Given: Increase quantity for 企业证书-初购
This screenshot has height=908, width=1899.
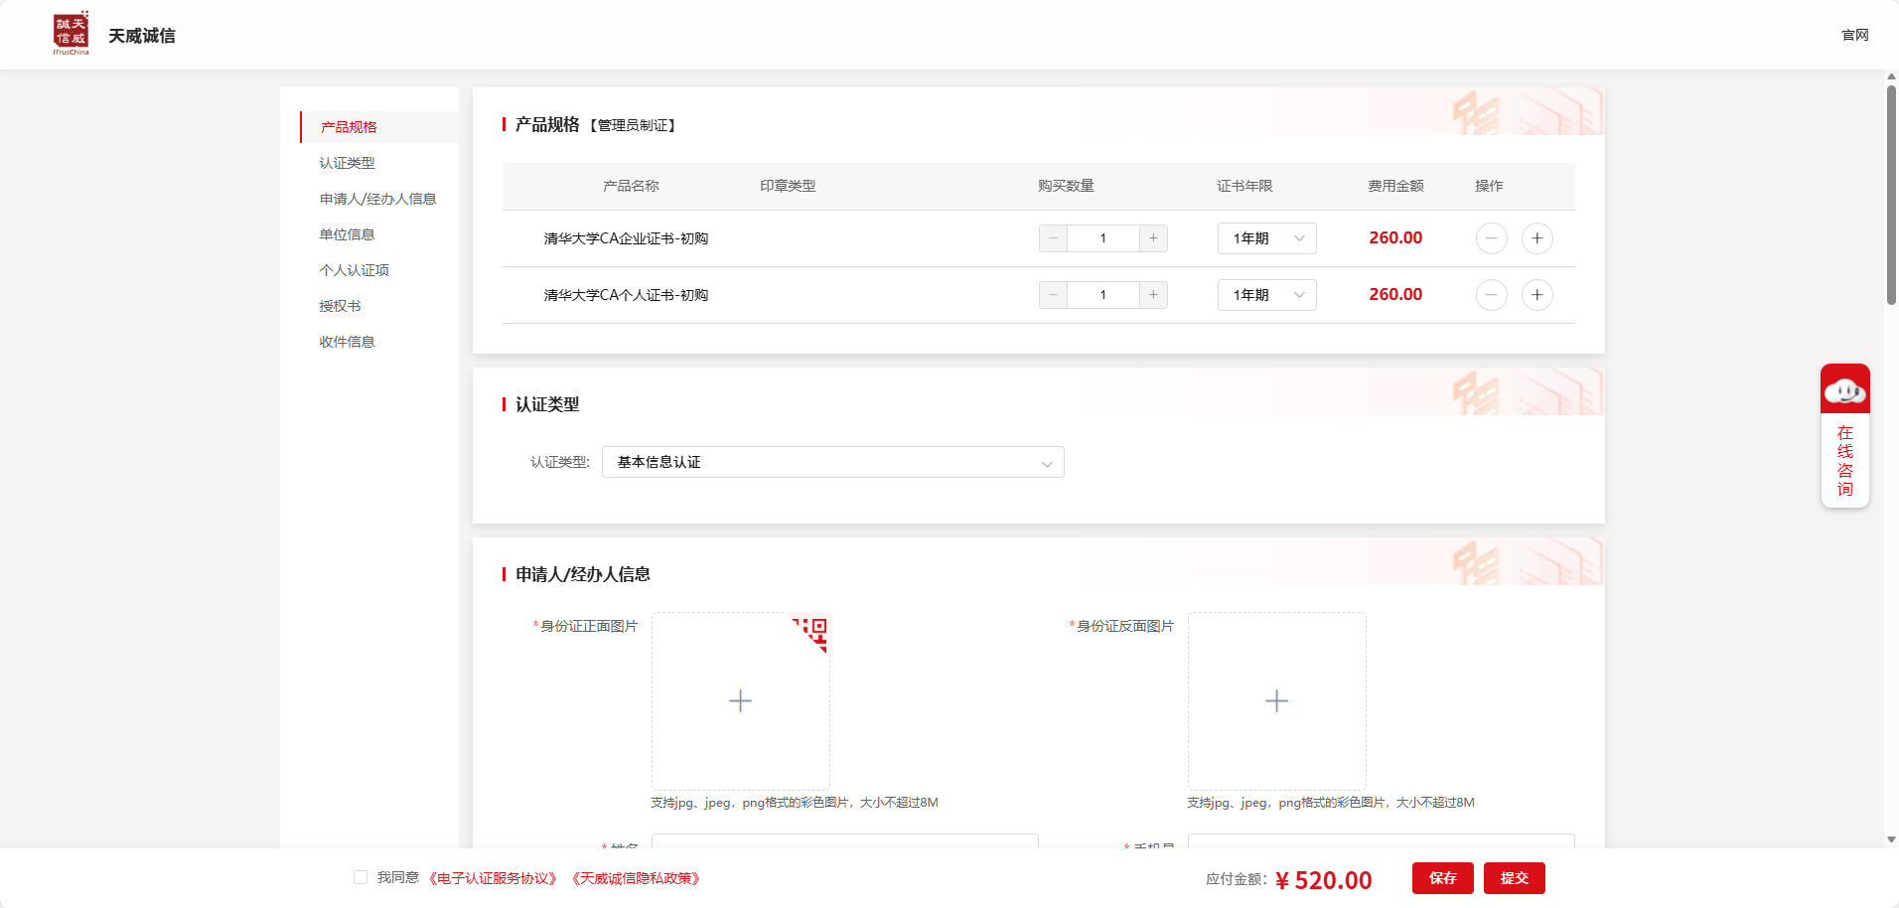Looking at the screenshot, I should (1153, 238).
